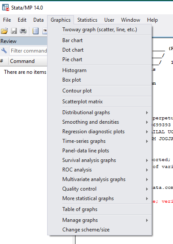This screenshot has width=173, height=244.
Task: Pick Histogram from the menu
Action: [99, 70]
